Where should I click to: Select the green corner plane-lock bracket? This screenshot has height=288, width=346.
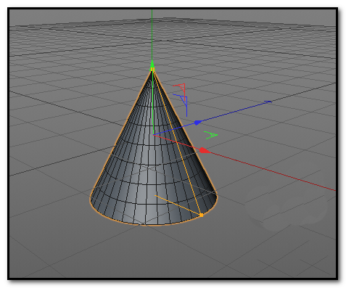[x=211, y=135]
